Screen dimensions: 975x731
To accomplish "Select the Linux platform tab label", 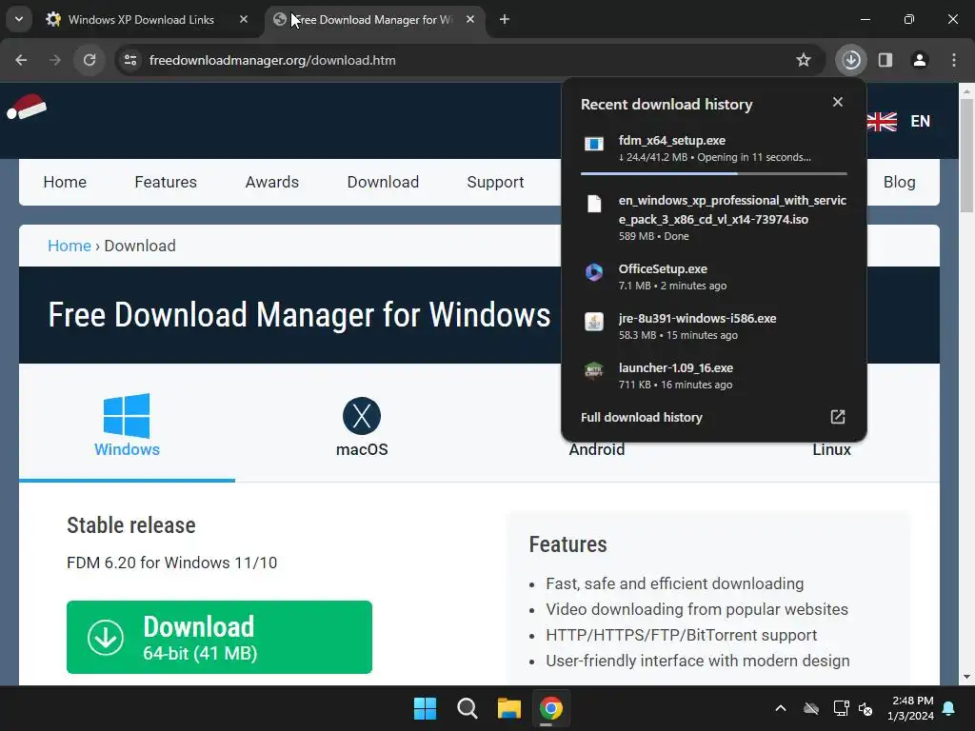I will 831,449.
